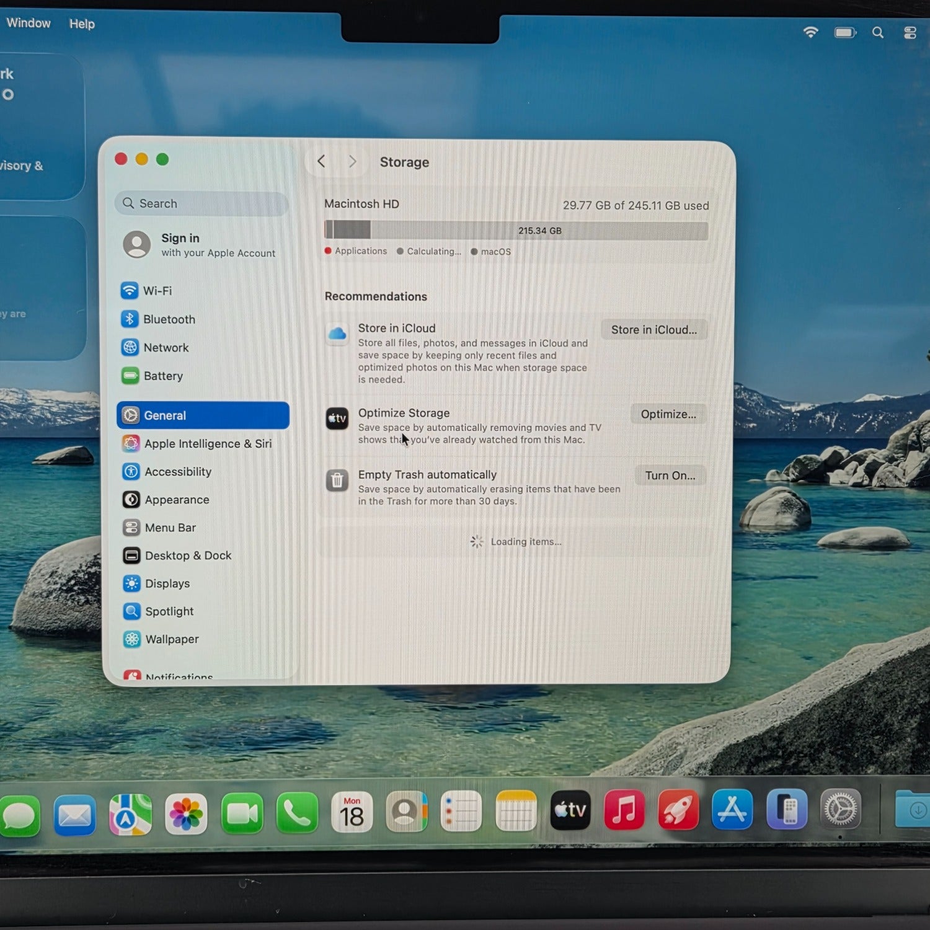Open Wallpaper settings in the sidebar
Screen dimensions: 930x930
click(x=203, y=639)
